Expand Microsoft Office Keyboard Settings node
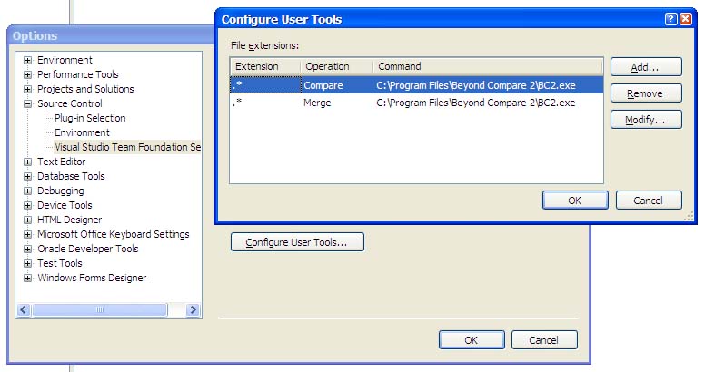This screenshot has width=705, height=372. pyautogui.click(x=27, y=234)
